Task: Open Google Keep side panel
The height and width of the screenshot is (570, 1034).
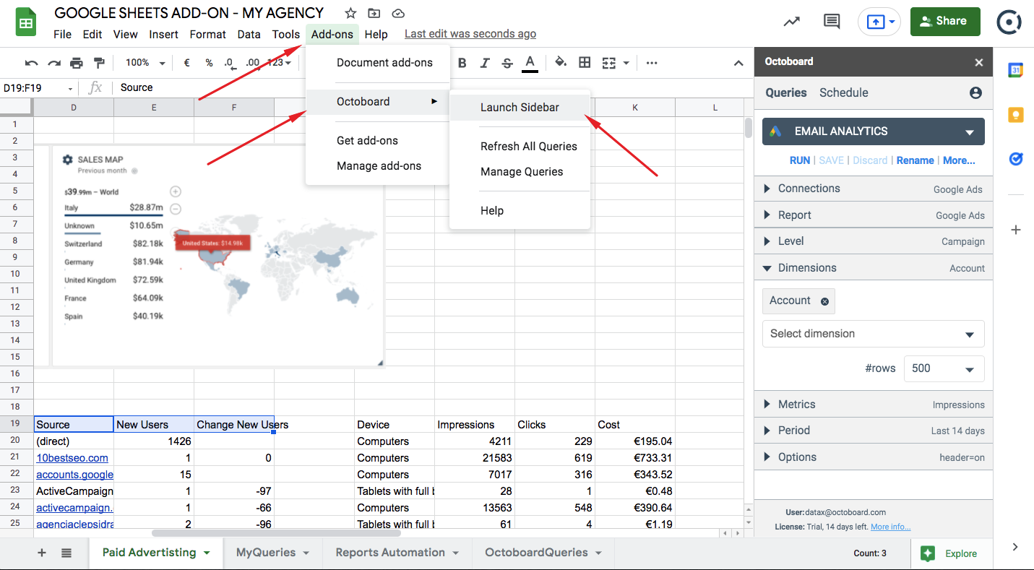Action: [x=1016, y=114]
